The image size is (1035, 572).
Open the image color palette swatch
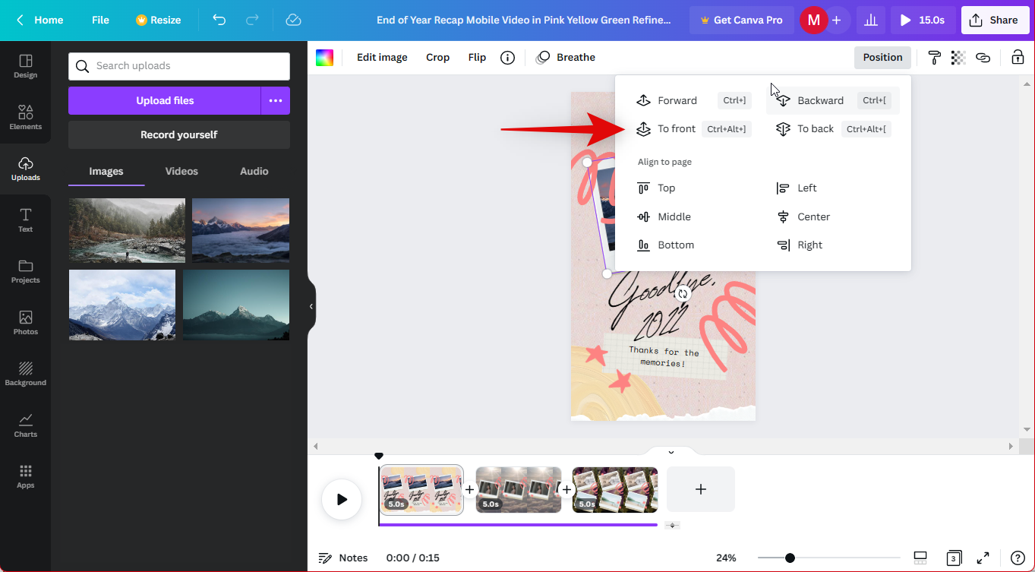(x=325, y=58)
